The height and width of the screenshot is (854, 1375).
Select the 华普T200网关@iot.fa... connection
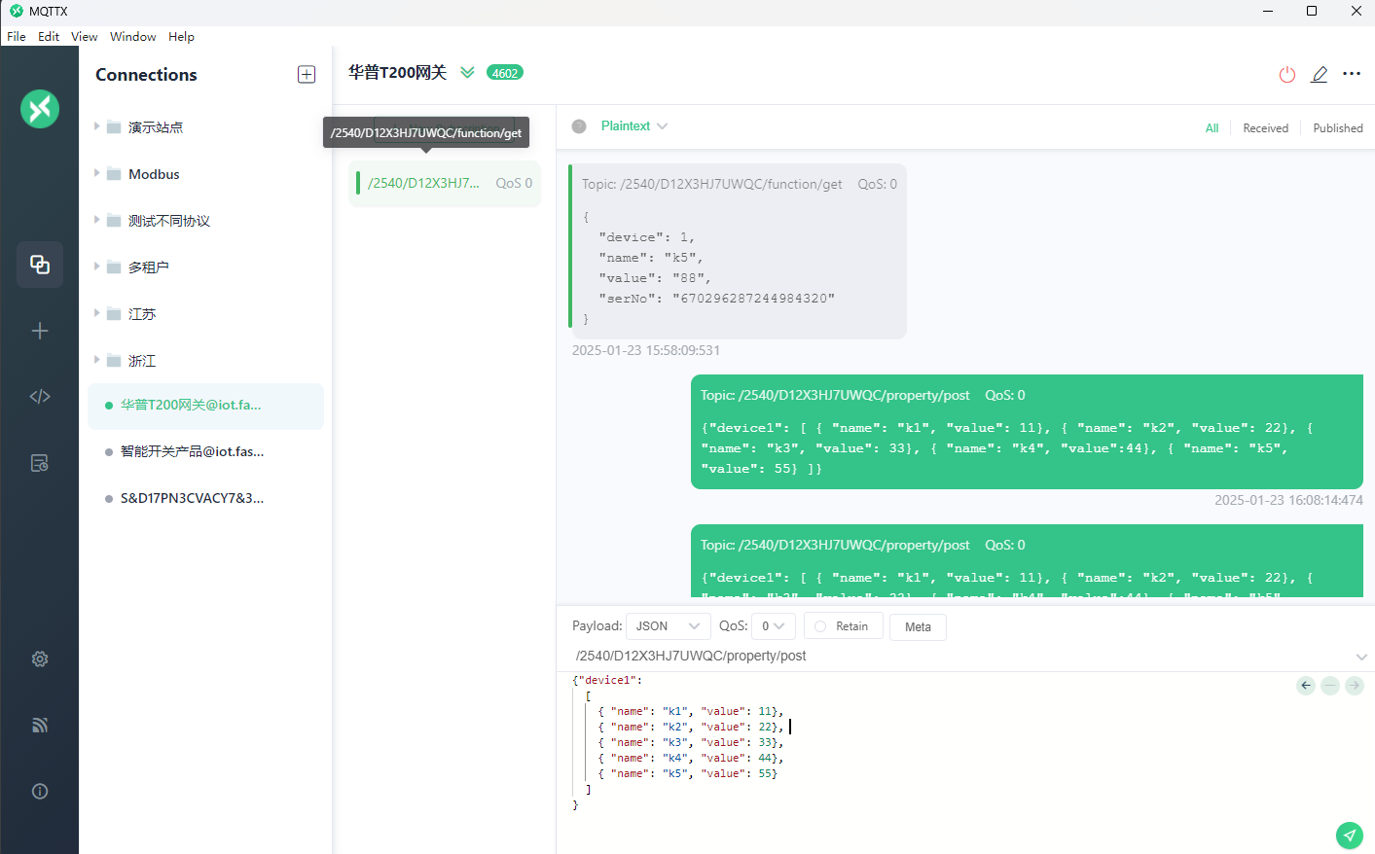point(205,406)
